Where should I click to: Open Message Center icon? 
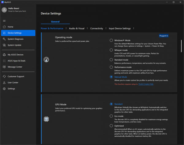point(4,67)
